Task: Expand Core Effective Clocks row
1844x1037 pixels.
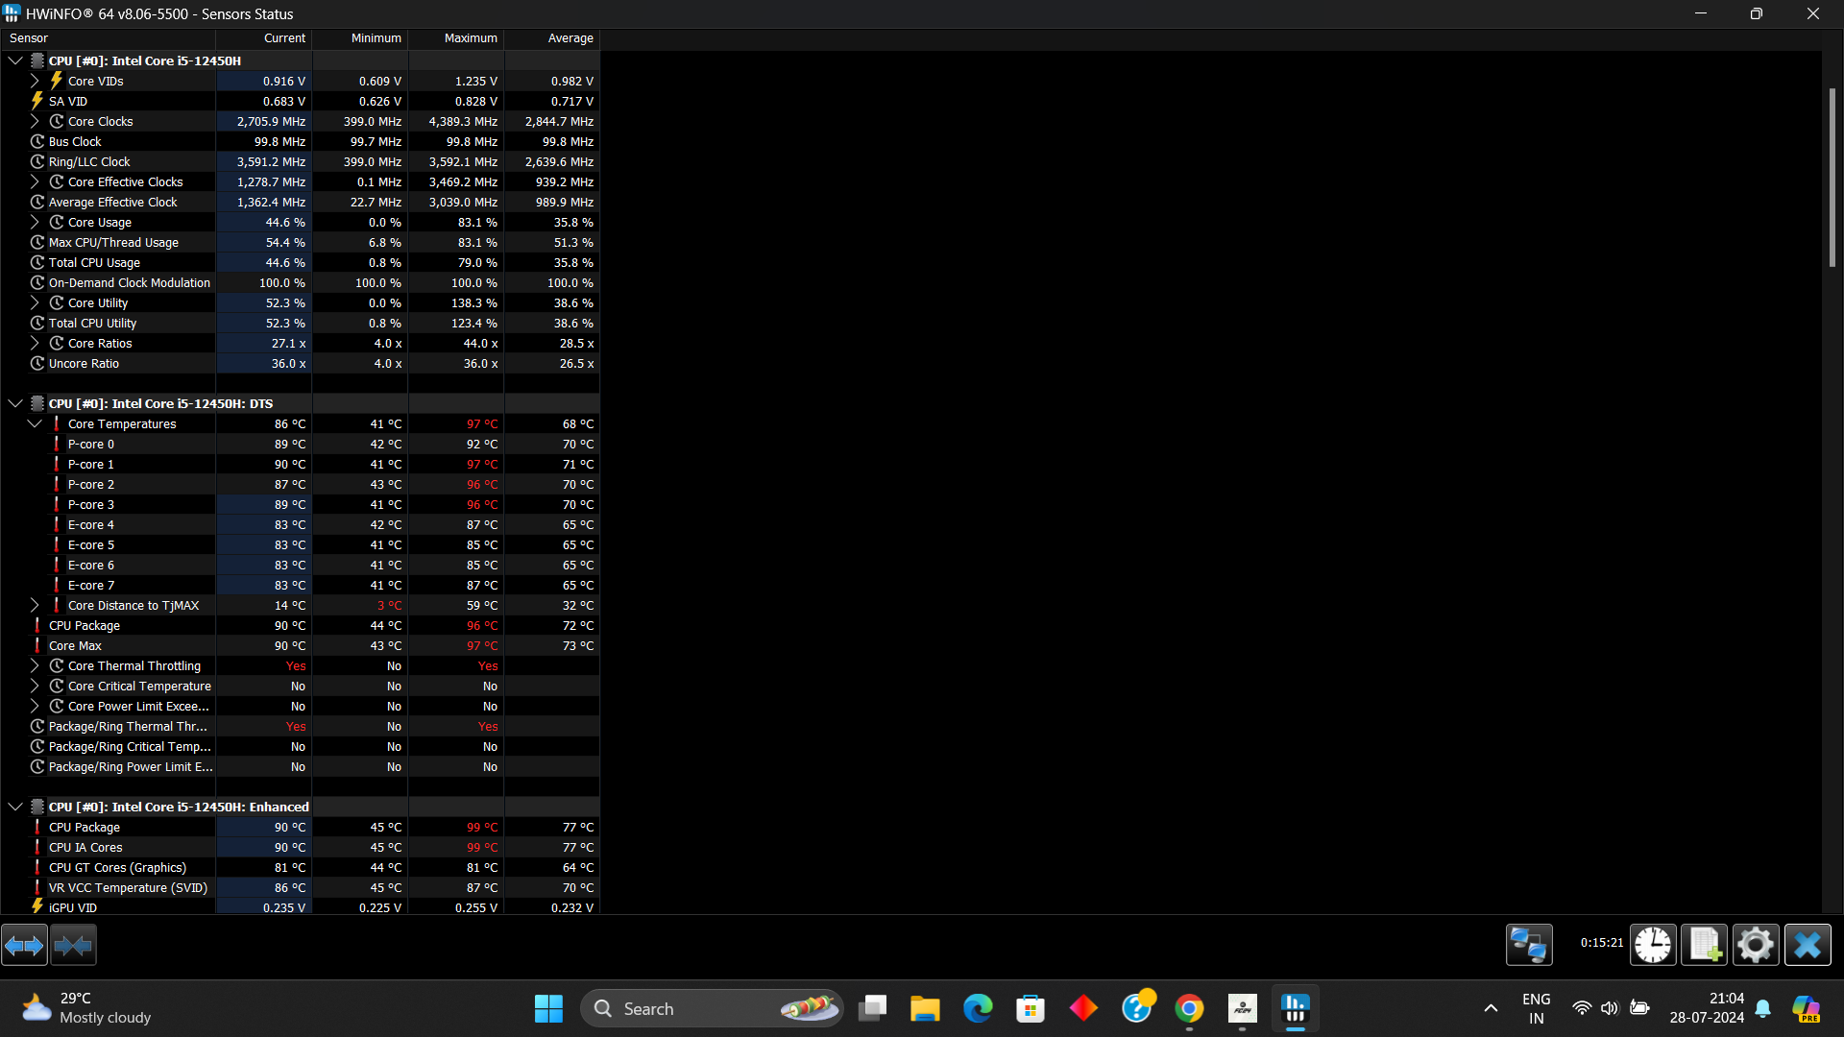Action: pos(35,181)
